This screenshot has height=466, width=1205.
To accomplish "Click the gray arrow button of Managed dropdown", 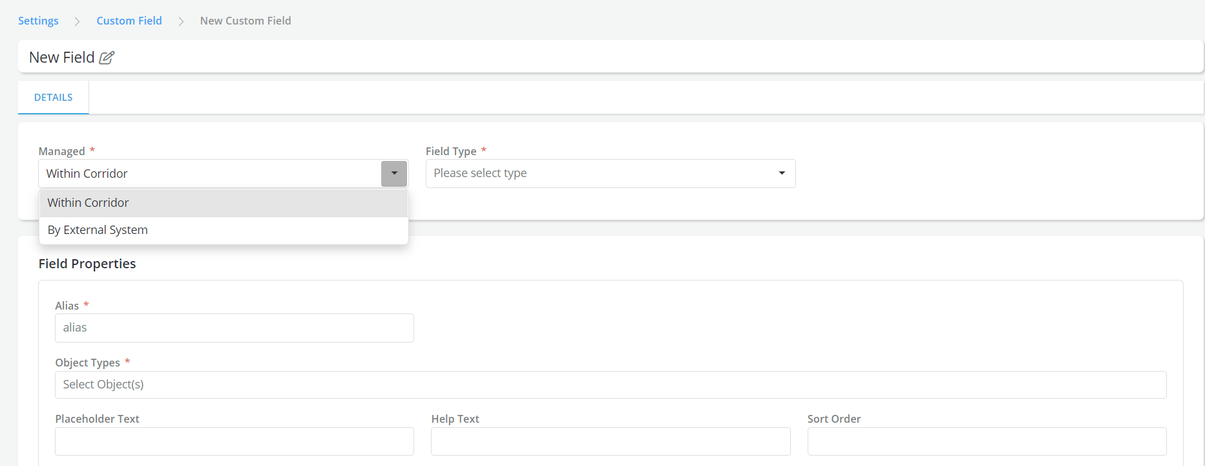I will click(394, 173).
